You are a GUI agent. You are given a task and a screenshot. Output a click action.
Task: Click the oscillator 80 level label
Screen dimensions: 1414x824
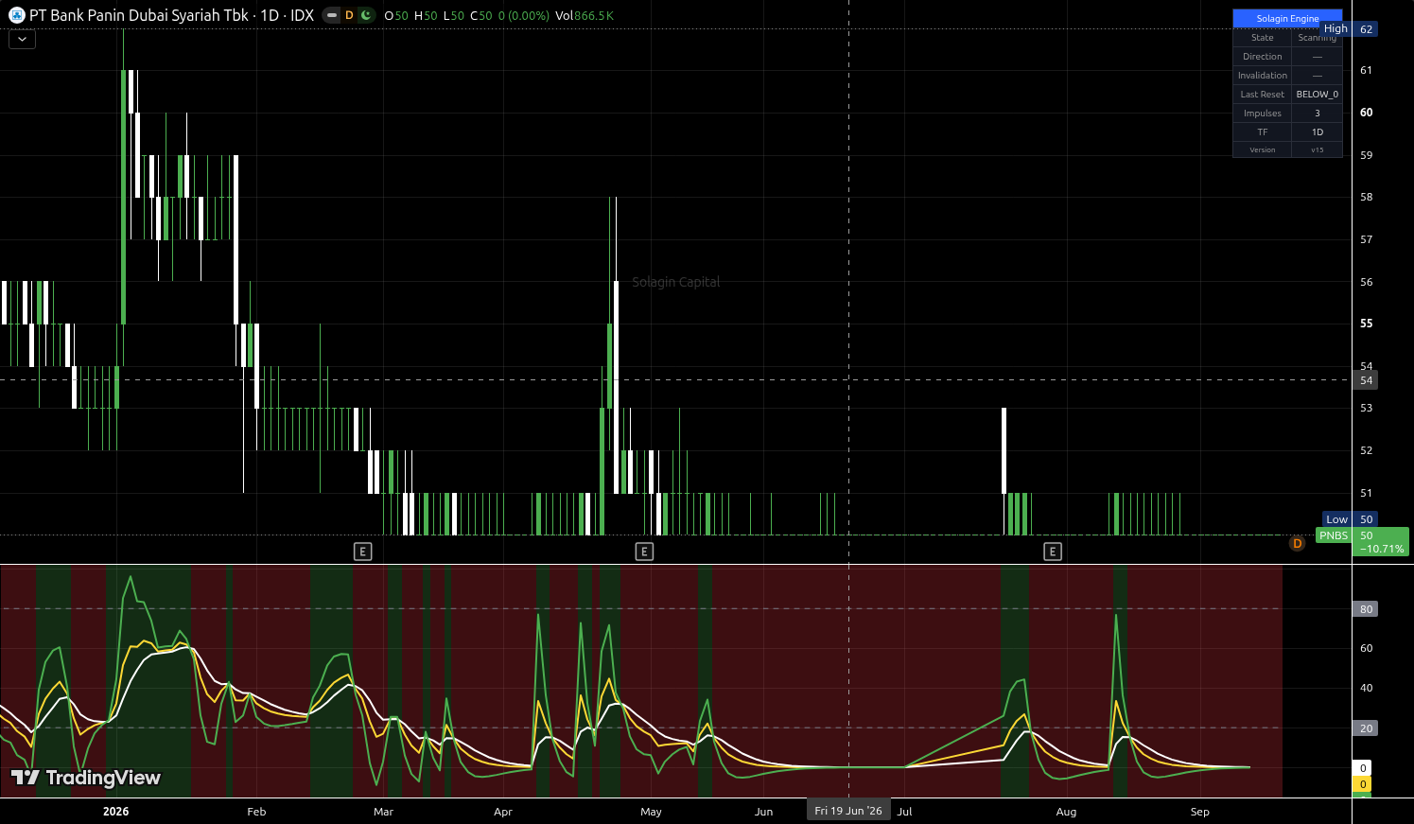coord(1366,609)
